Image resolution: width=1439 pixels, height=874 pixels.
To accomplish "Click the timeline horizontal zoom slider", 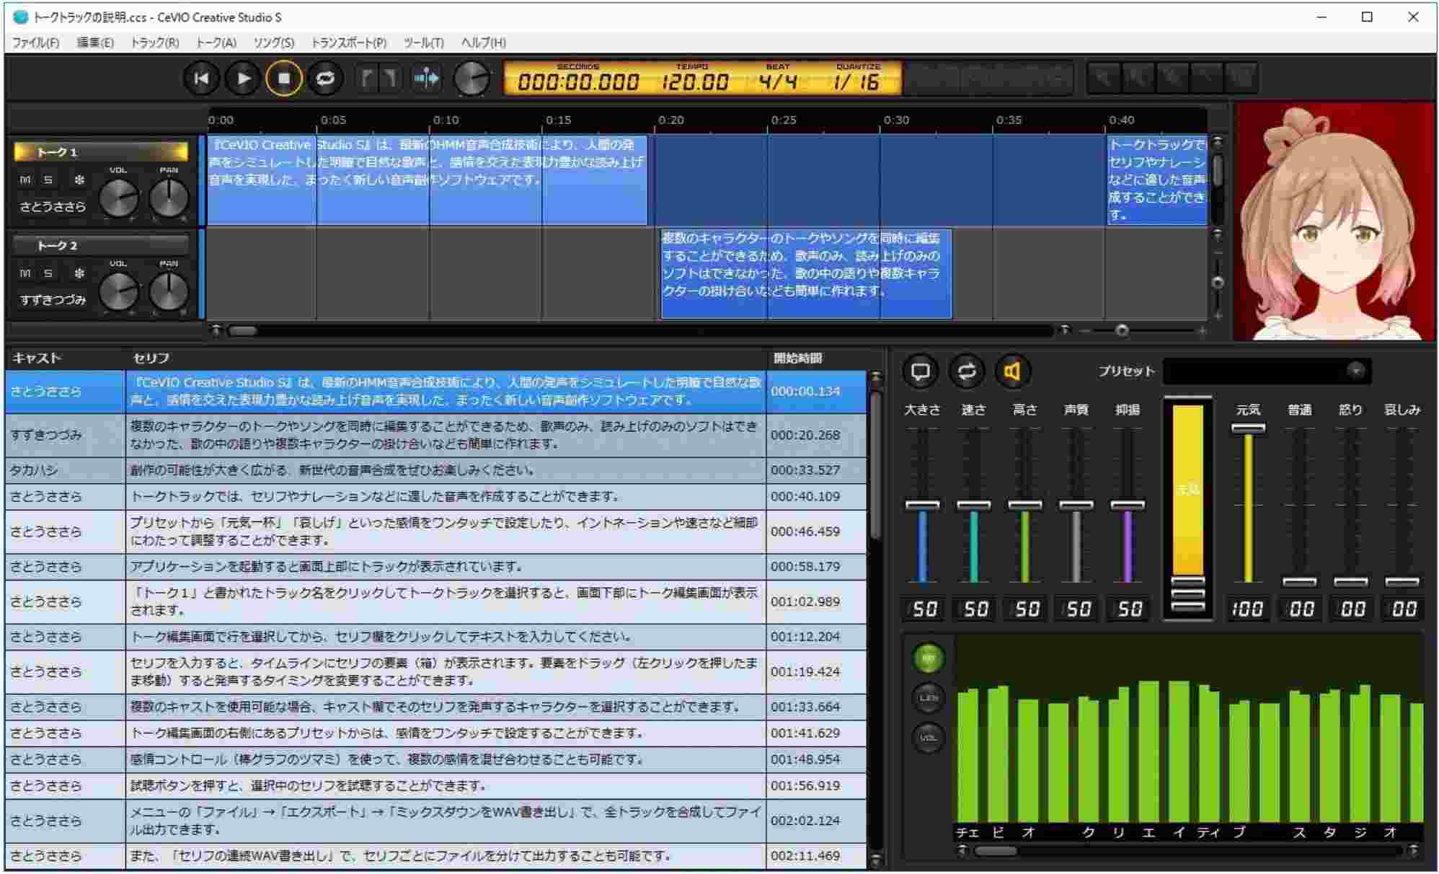I will click(x=1122, y=330).
